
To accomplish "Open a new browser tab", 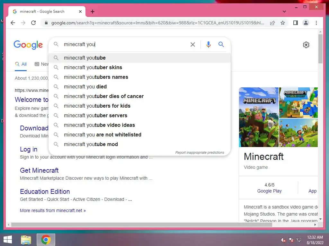I will tap(93, 12).
